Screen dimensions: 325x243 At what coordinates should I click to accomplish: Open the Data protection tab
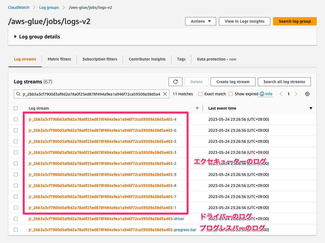[217, 59]
